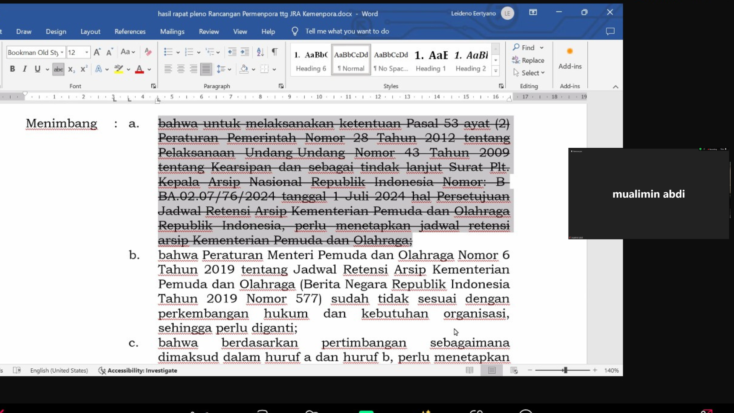The width and height of the screenshot is (734, 413).
Task: Click mualimin abdi video tile
Action: coord(648,193)
